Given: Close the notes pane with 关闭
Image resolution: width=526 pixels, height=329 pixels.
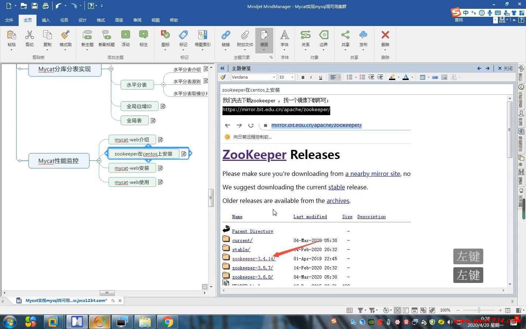Looking at the screenshot, I should click(505, 68).
